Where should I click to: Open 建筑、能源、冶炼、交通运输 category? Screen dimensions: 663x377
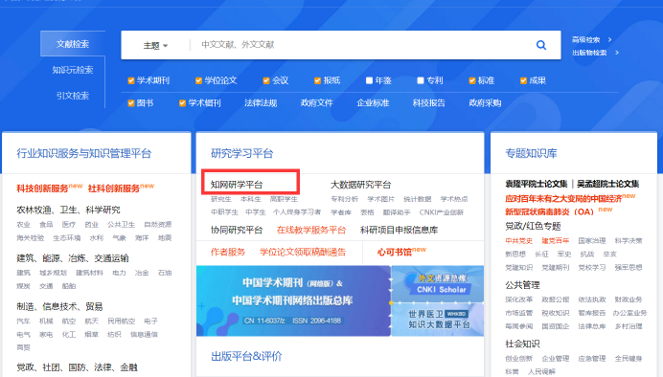click(x=72, y=258)
